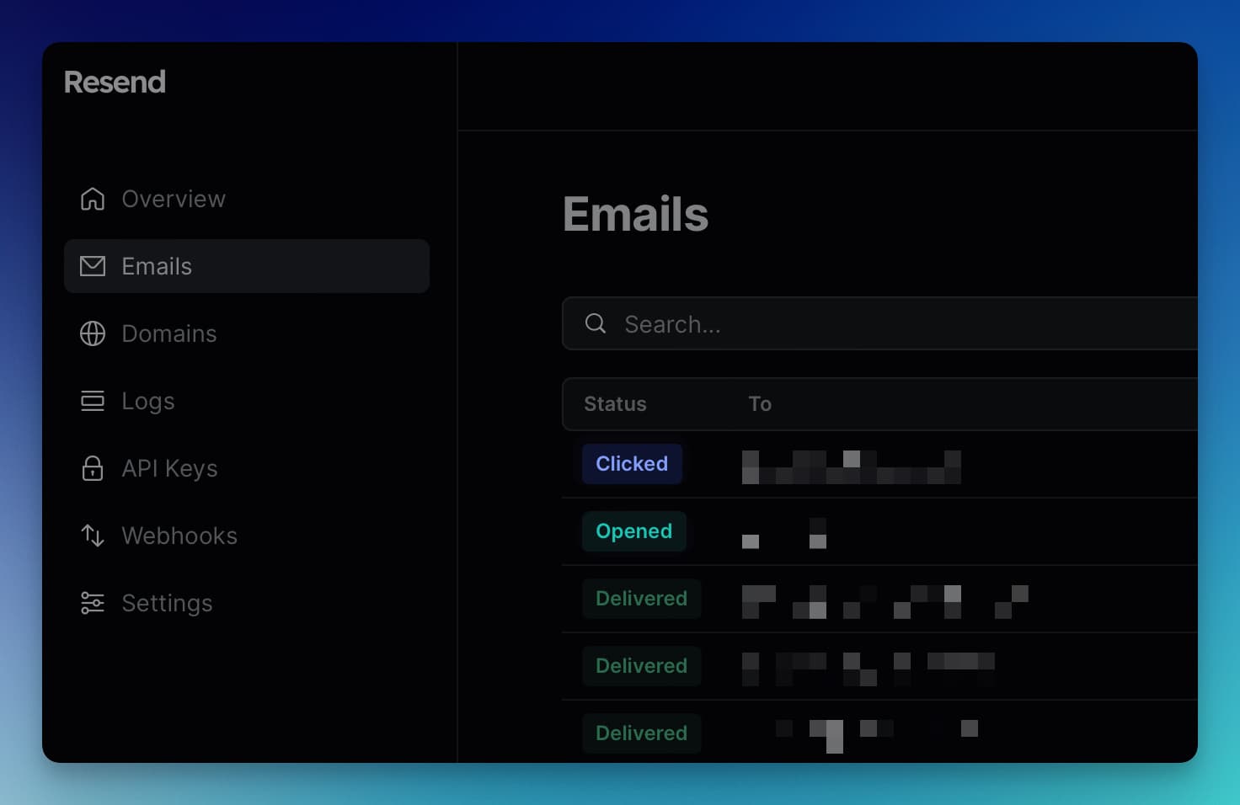Switch to the Domains section
The width and height of the screenshot is (1240, 805).
point(169,333)
